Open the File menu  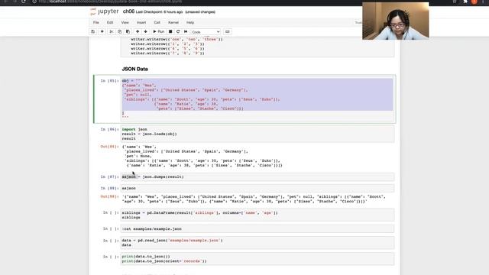(96, 22)
